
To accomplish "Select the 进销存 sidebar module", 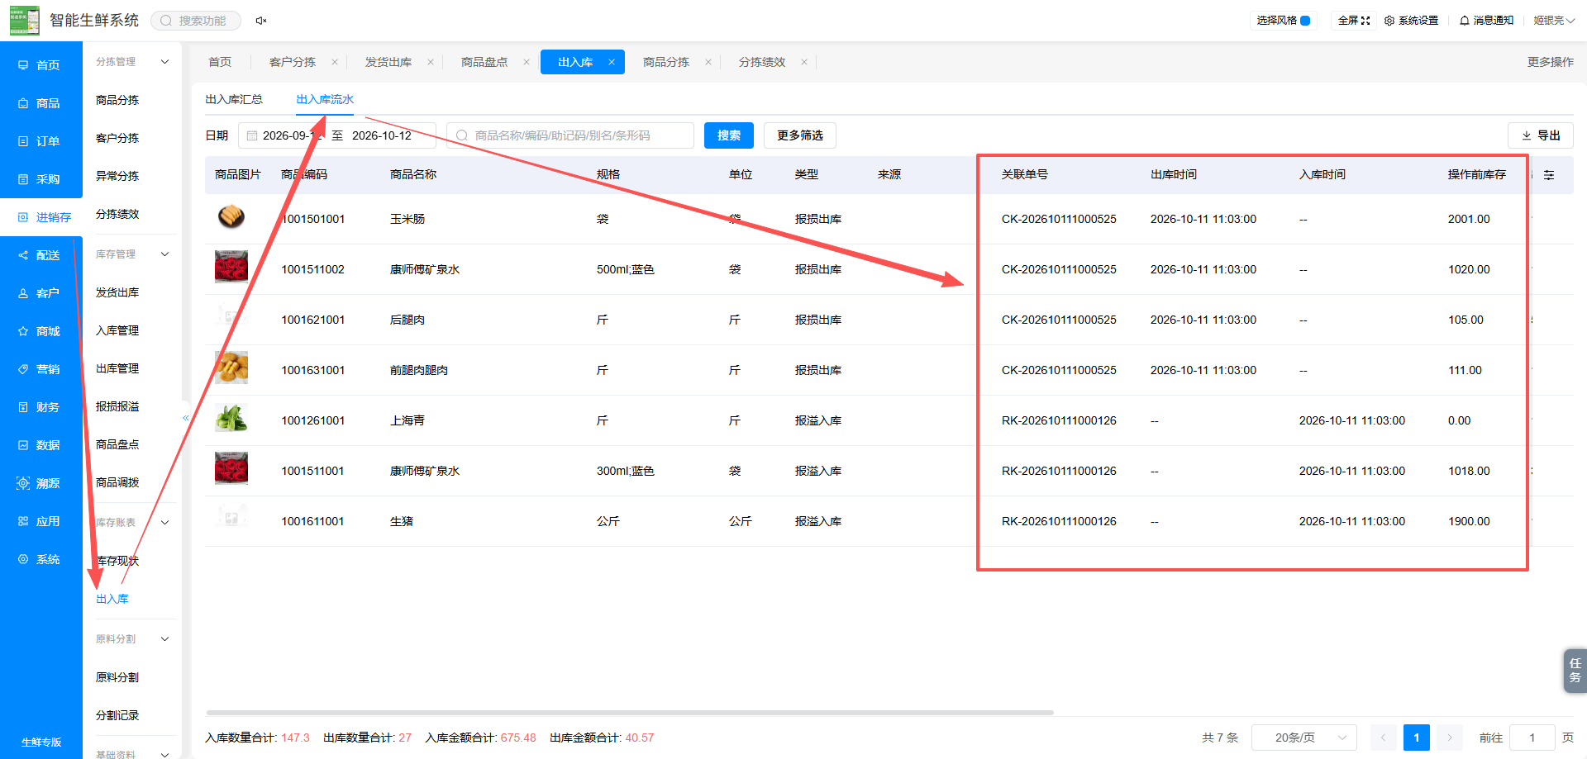I will click(41, 217).
